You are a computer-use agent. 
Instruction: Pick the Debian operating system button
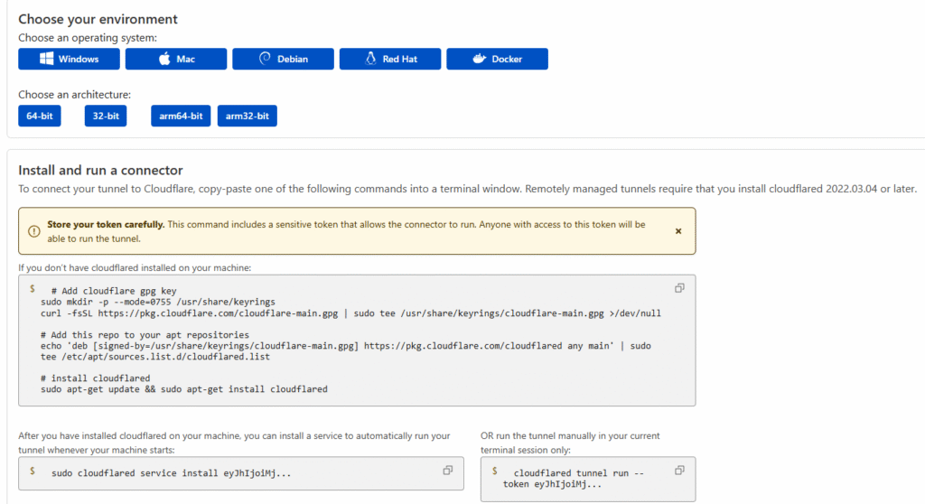283,59
